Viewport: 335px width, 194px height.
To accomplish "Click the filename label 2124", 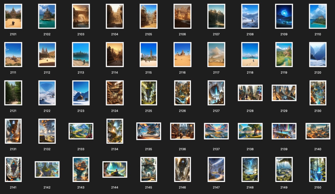I will (115, 111).
